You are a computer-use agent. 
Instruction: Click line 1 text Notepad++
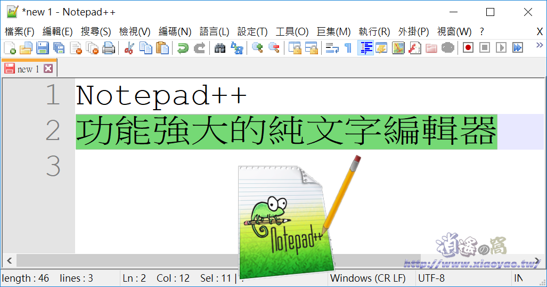pyautogui.click(x=161, y=96)
